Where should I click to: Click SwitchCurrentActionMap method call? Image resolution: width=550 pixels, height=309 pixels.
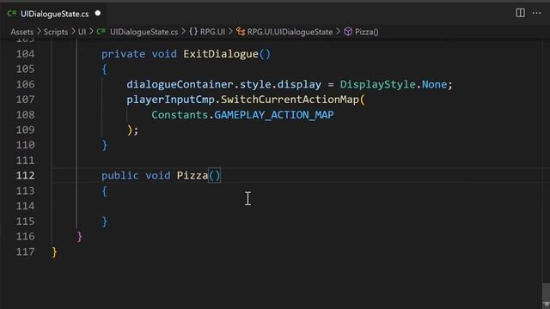tap(290, 100)
